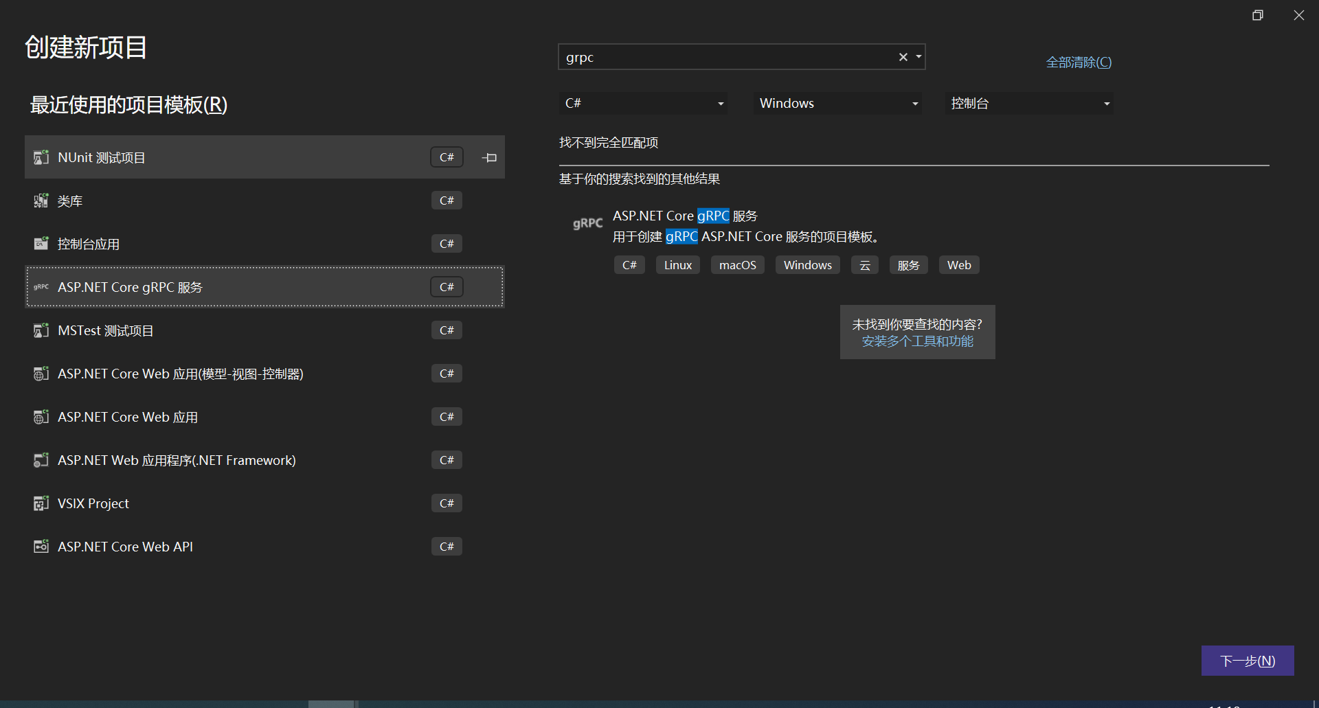Click the C# badge on ASP.NET Core gRPC 服务 row
Image resolution: width=1319 pixels, height=708 pixels.
coord(447,287)
